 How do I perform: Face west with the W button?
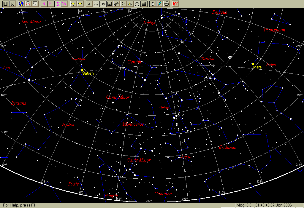point(64,4)
